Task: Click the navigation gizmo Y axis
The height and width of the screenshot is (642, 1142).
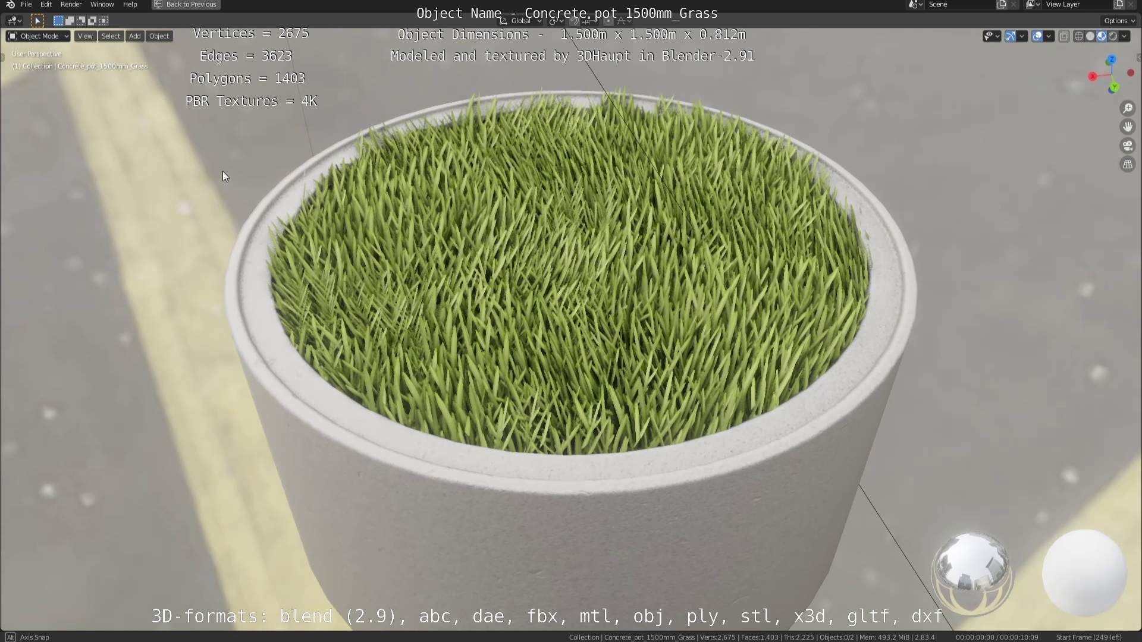Action: [x=1114, y=87]
